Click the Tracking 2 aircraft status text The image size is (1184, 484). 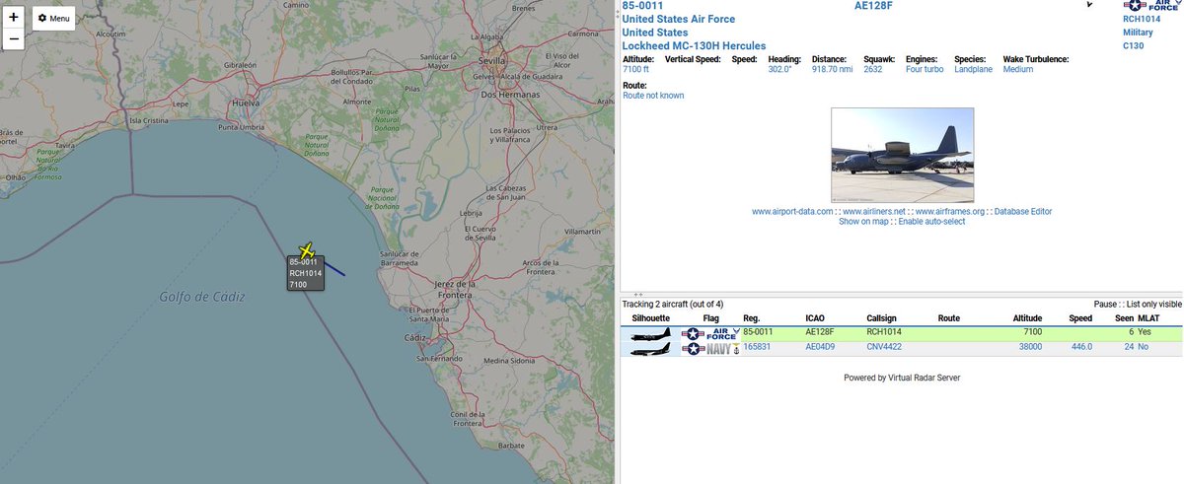click(673, 305)
